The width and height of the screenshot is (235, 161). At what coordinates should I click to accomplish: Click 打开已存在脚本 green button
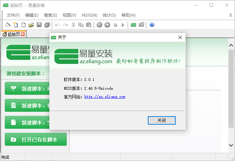pyautogui.click(x=36, y=139)
